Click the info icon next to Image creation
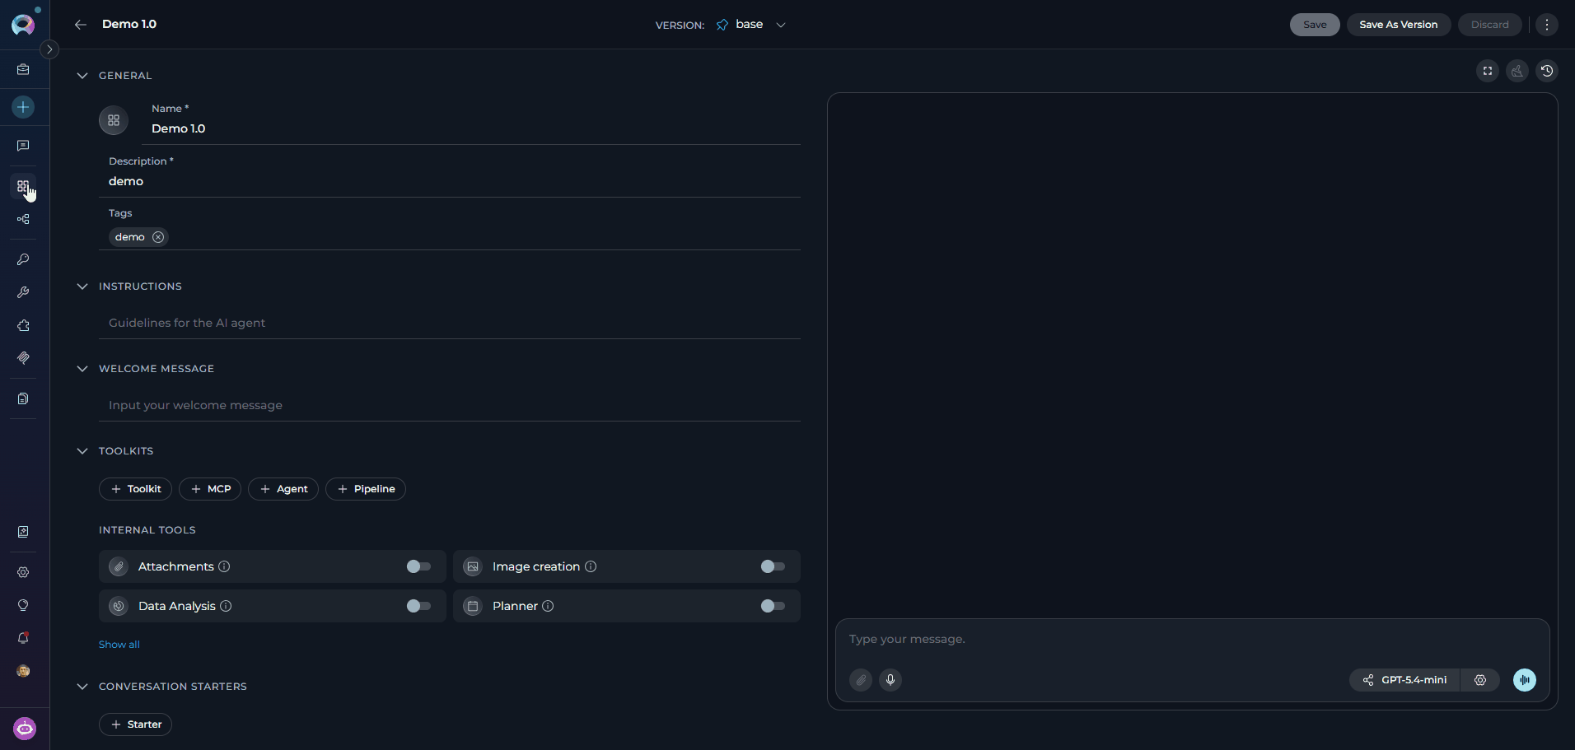 pyautogui.click(x=591, y=566)
